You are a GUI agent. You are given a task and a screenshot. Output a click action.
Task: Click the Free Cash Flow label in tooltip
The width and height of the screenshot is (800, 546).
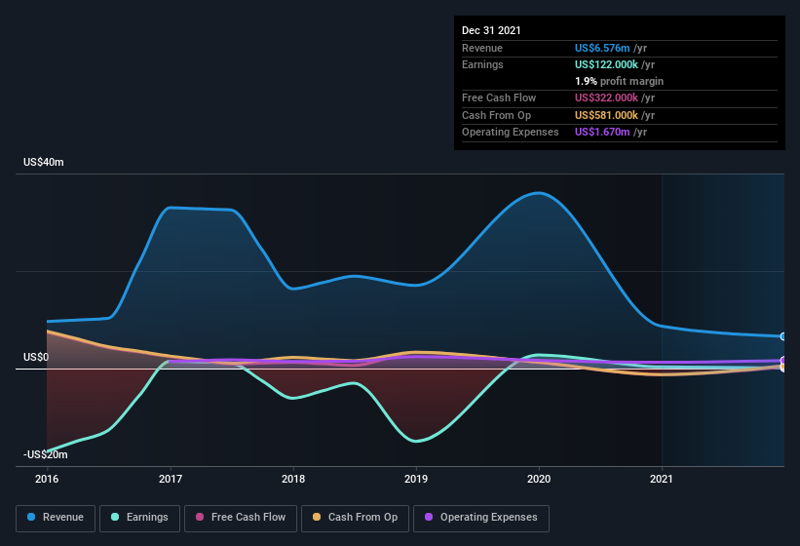point(499,97)
